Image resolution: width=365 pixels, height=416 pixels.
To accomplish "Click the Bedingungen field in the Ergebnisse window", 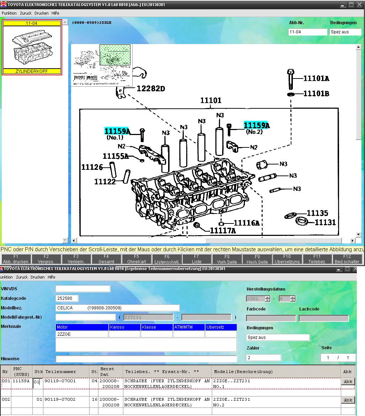I will 278,337.
